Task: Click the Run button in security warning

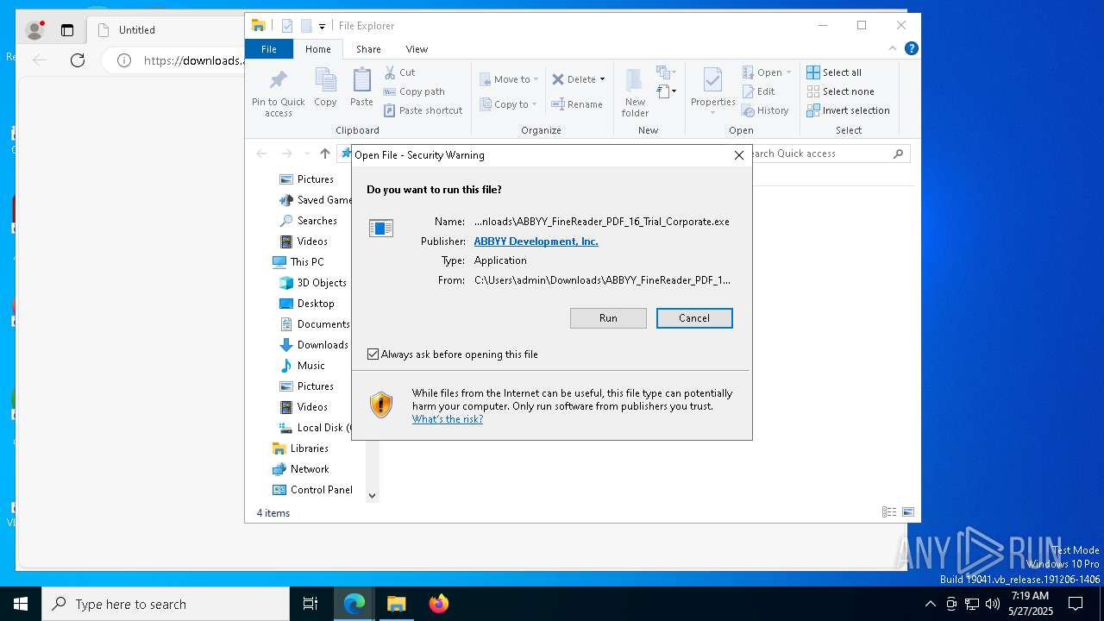Action: tap(608, 318)
